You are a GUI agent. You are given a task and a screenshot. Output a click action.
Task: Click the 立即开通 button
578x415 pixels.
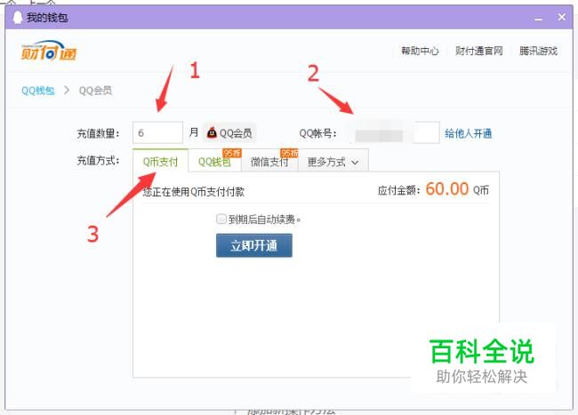(254, 245)
